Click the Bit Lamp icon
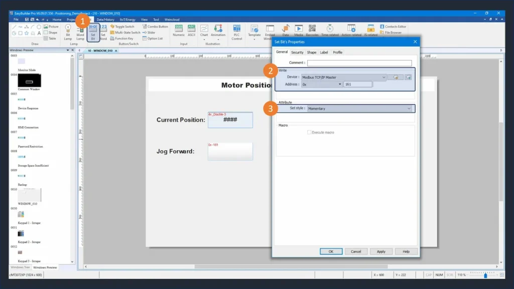 67,33
